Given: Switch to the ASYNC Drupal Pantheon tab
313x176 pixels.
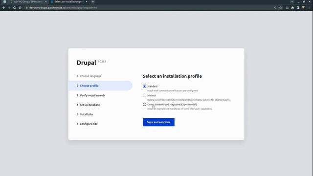Looking at the screenshot, I should [x=28, y=1].
